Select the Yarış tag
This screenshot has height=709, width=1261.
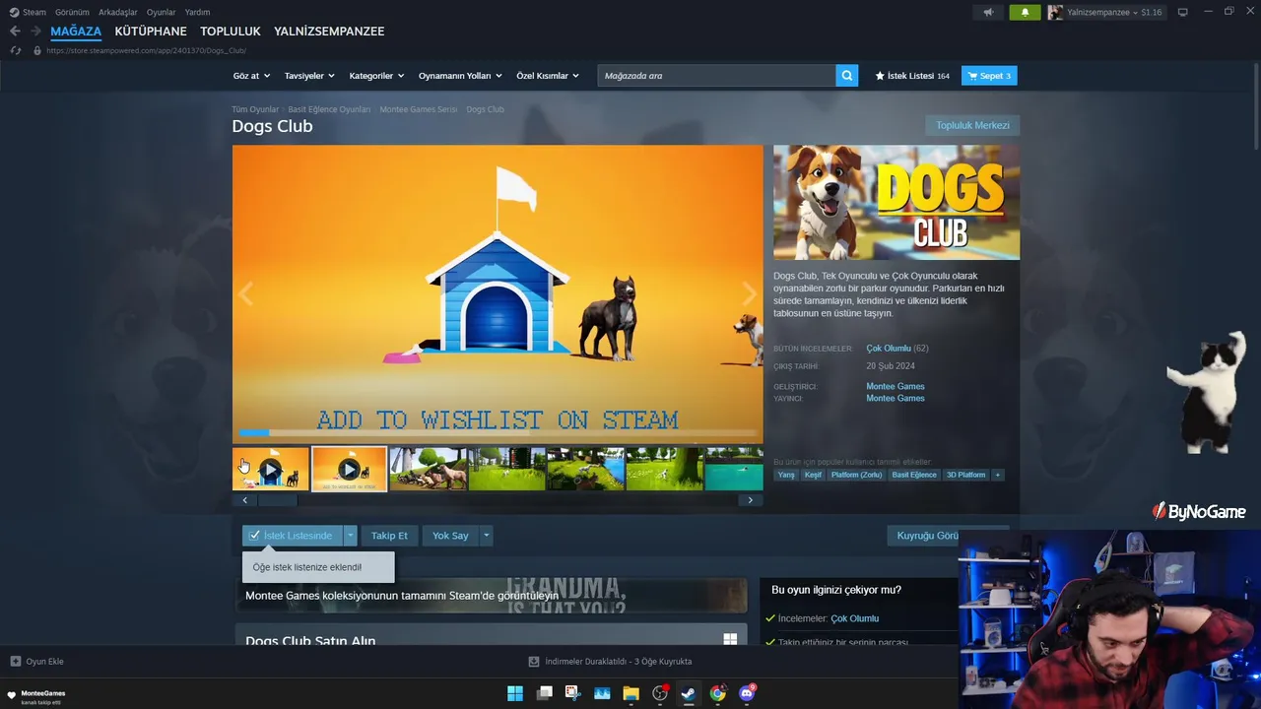point(786,475)
